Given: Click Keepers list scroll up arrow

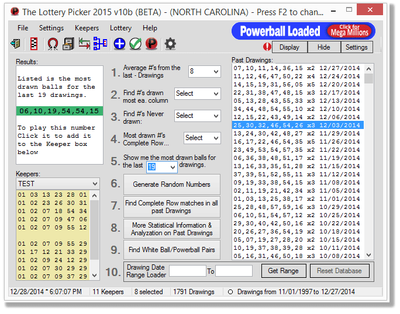Looking at the screenshot, I should tap(95, 196).
